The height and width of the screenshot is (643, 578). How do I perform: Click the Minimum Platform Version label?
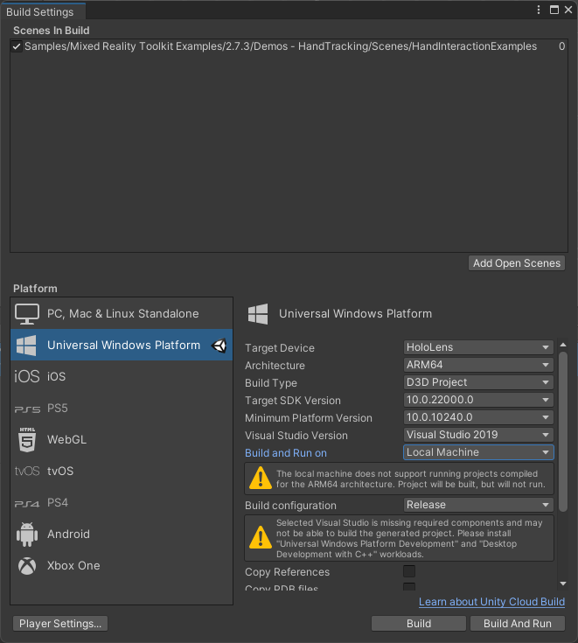pyautogui.click(x=309, y=418)
